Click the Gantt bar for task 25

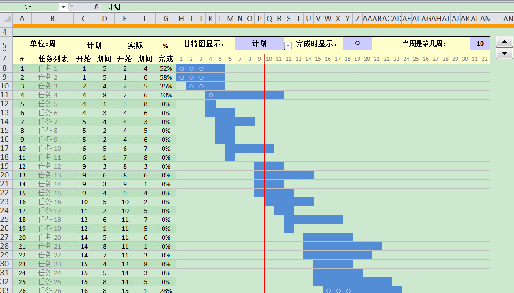click(x=352, y=282)
